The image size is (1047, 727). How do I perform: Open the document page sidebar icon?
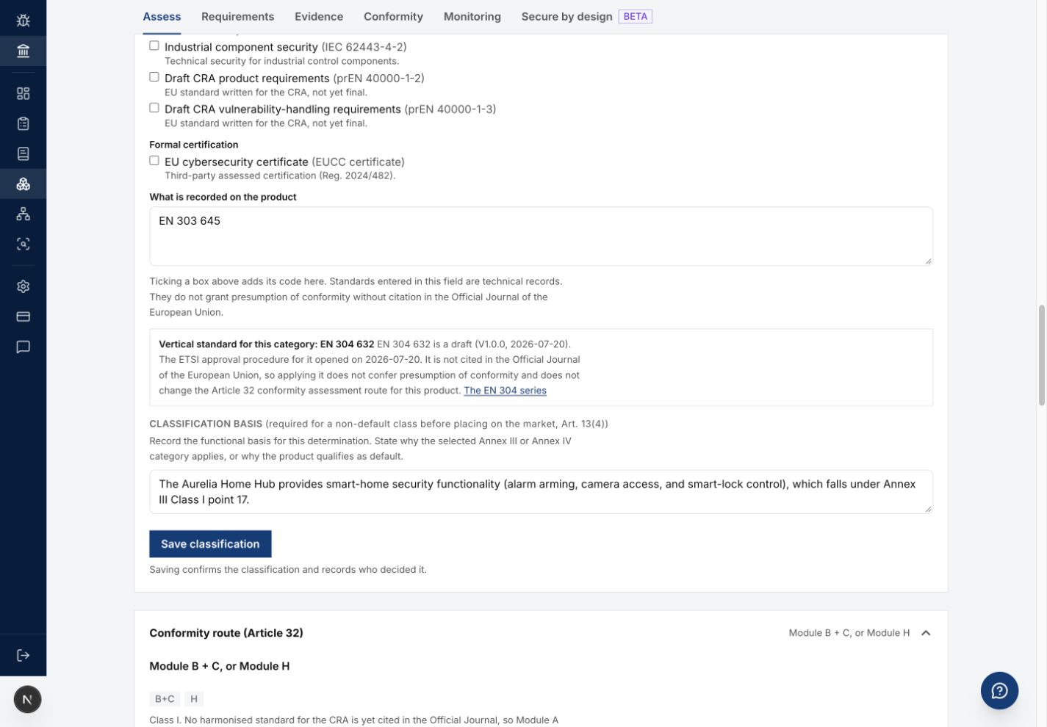click(x=23, y=153)
